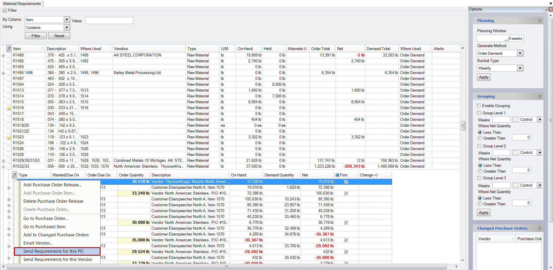Viewport: 553px width, 270px height.
Task: Toggle Firm checkbox for 30,000 lb order
Action: coord(346,223)
